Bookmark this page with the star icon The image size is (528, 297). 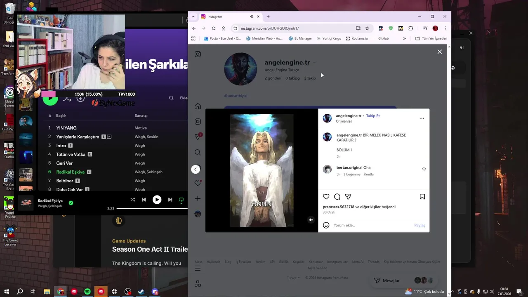pos(367,28)
